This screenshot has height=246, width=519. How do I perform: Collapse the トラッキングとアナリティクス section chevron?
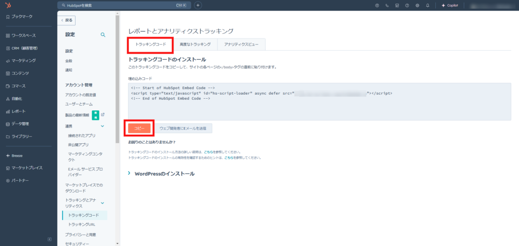coord(102,203)
